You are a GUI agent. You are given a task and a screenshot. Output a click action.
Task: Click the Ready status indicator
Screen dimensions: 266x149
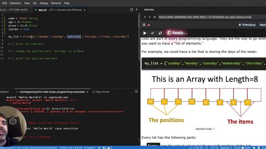click(x=177, y=33)
